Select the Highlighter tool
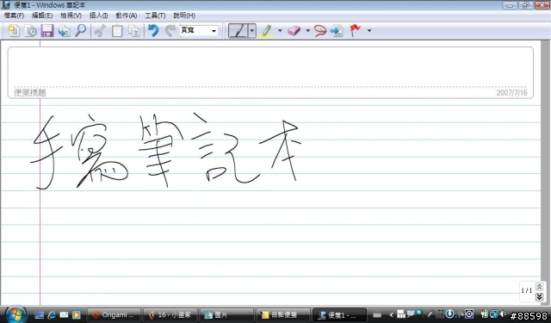 [267, 31]
